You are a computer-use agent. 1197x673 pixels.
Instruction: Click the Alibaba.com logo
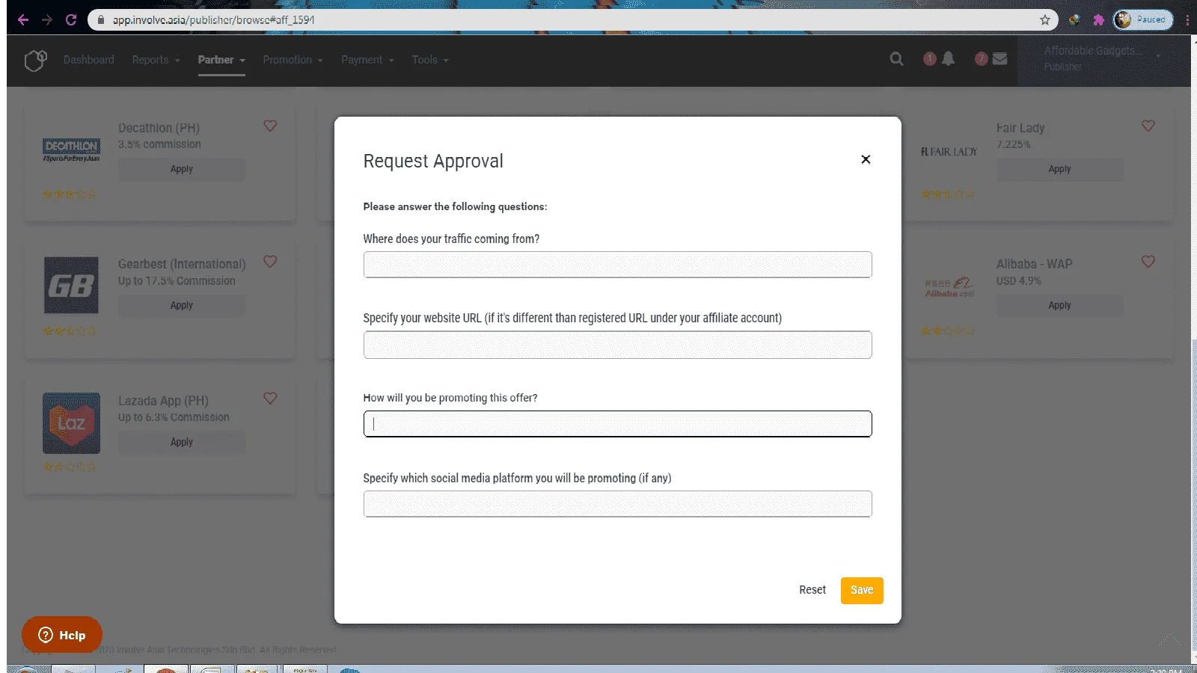949,287
